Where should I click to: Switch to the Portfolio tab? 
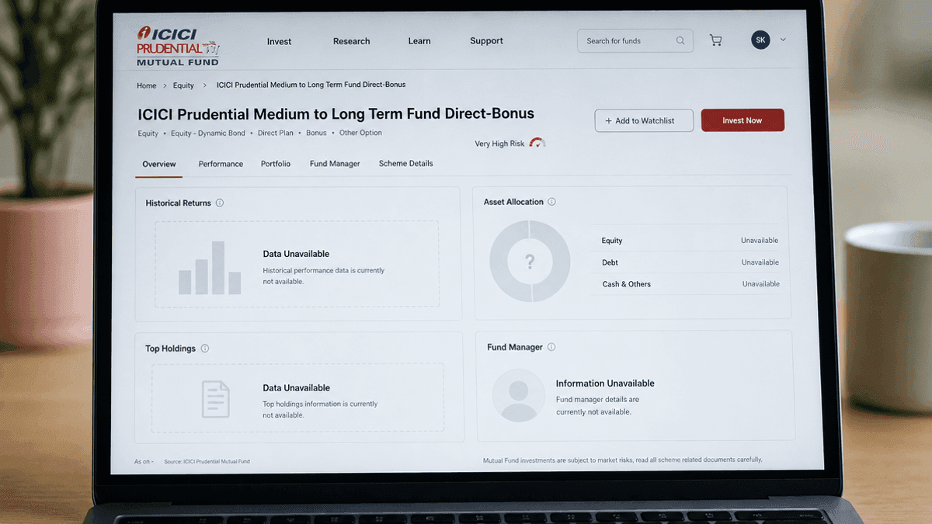[276, 164]
